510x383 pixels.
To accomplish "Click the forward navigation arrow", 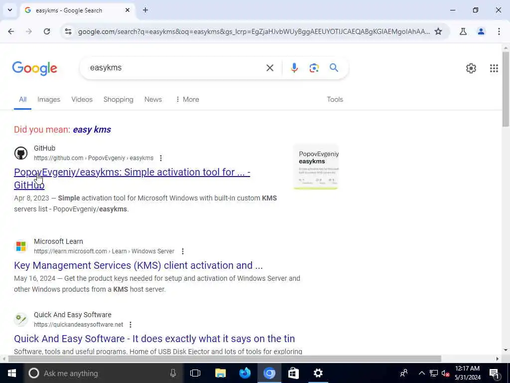I will click(29, 31).
